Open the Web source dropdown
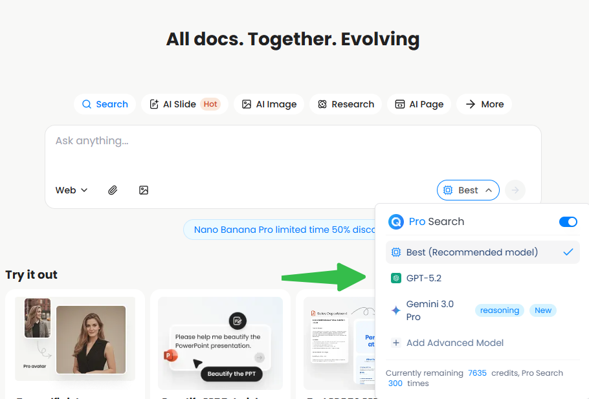Screen dimensions: 589x399 pos(71,190)
